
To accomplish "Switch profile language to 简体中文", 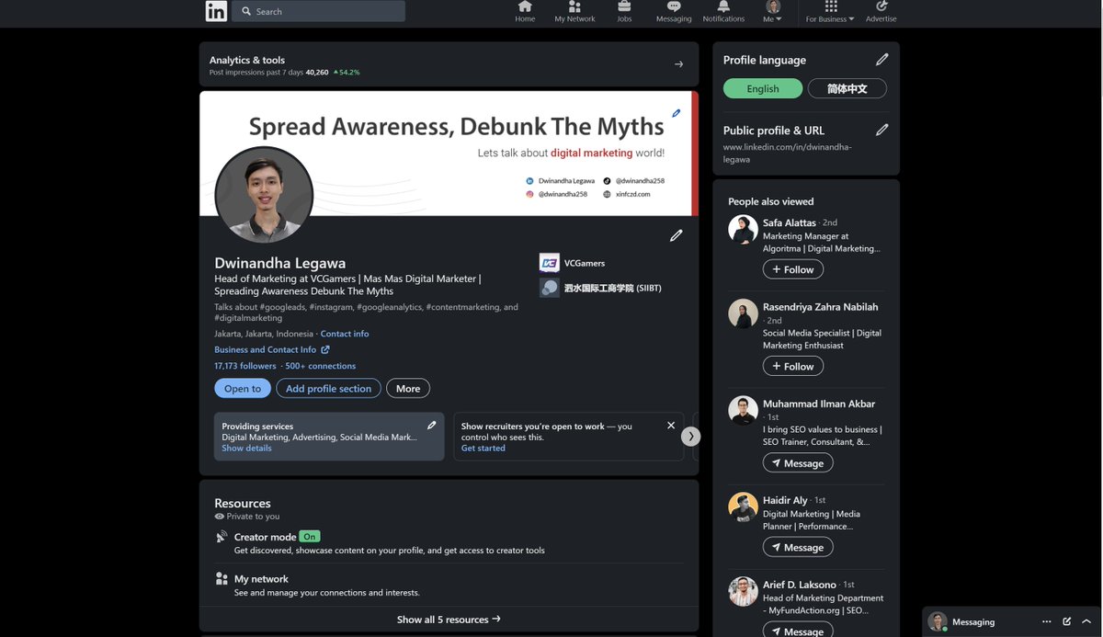I will pos(847,89).
